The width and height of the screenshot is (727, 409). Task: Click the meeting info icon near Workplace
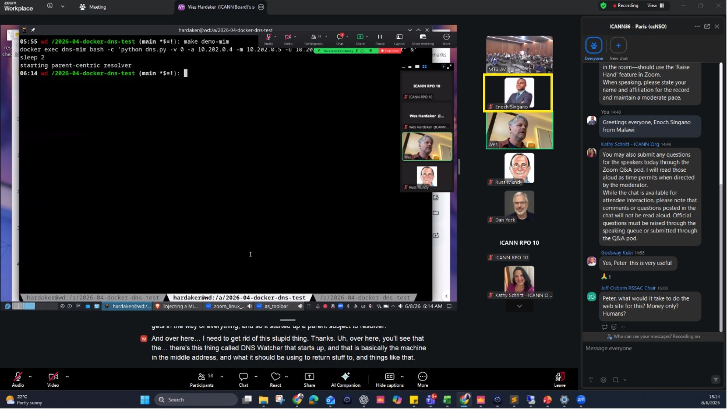coord(50,6)
